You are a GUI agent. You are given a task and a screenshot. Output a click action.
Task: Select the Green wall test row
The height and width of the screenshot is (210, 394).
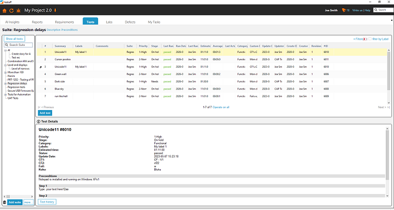(212, 74)
